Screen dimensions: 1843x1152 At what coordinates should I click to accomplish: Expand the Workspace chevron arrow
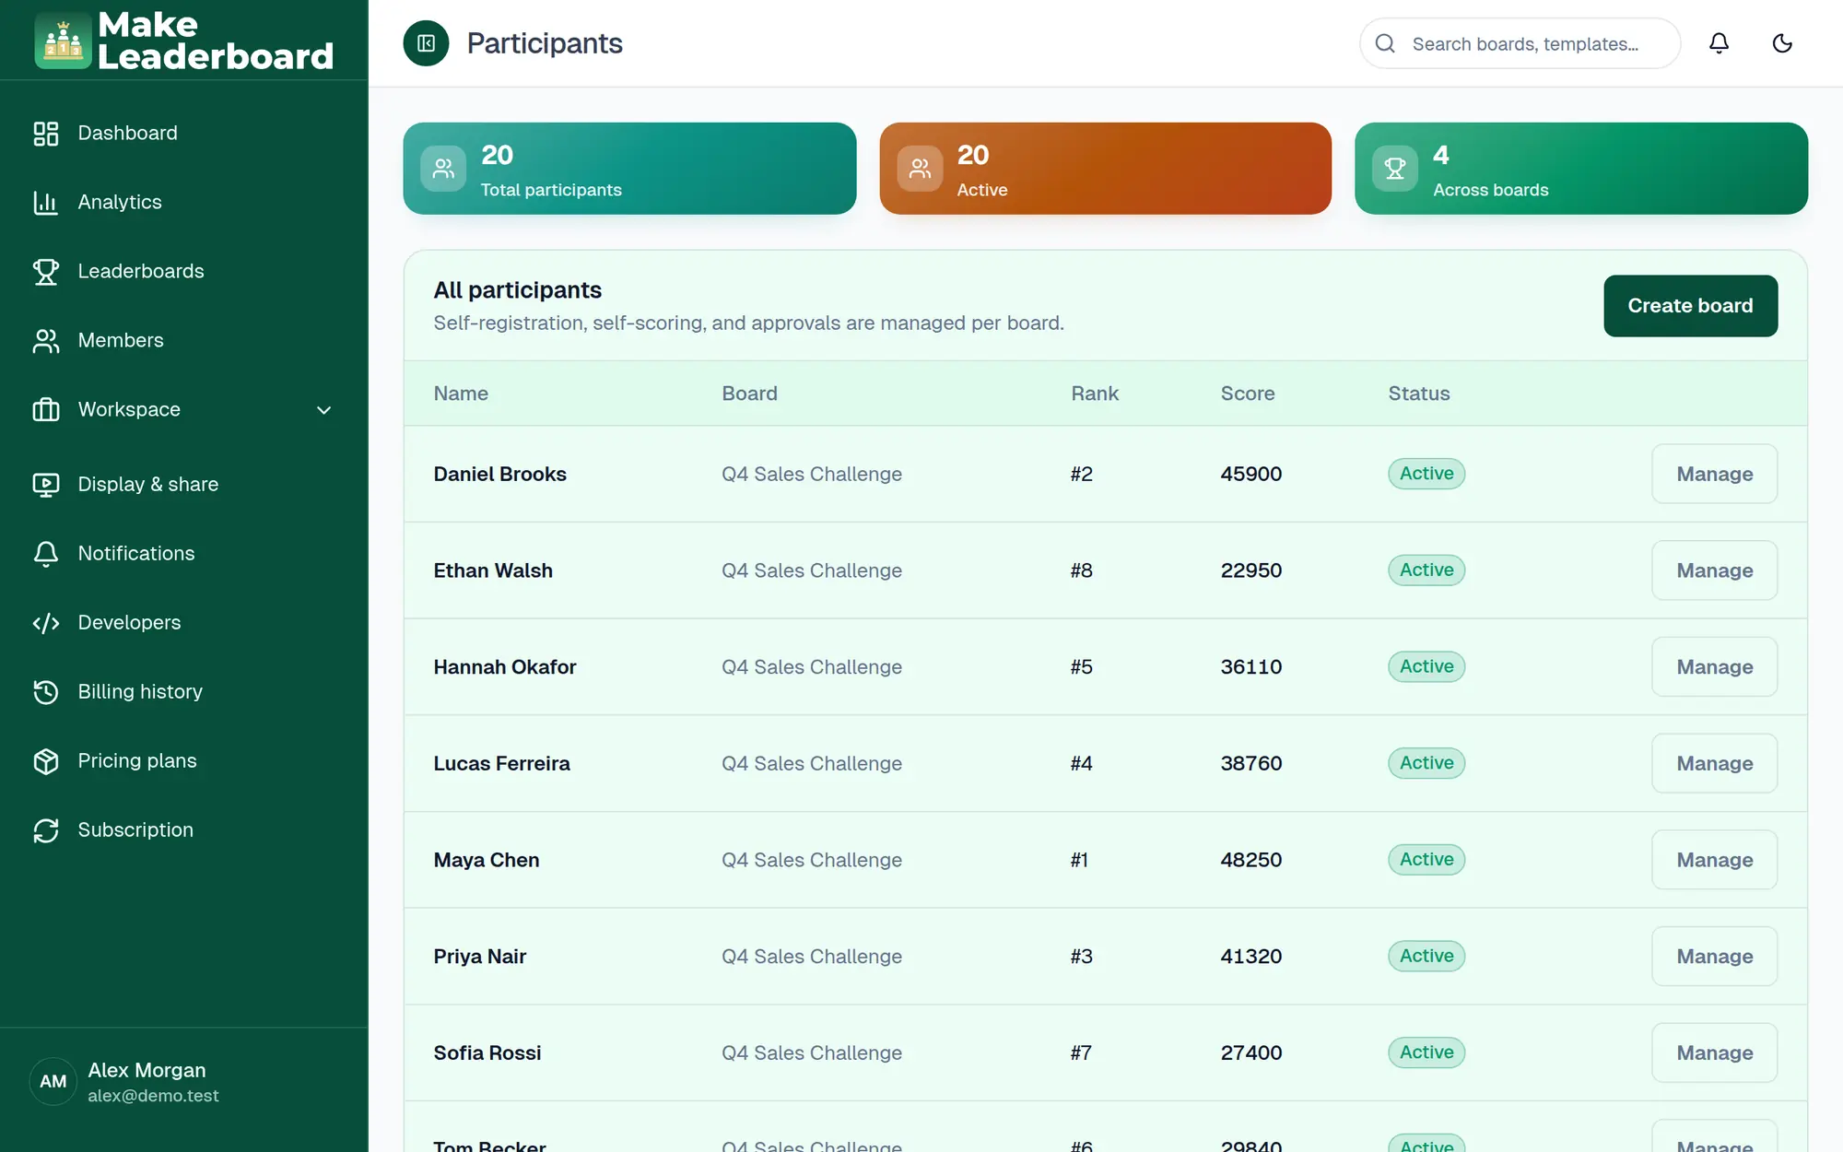click(x=323, y=410)
